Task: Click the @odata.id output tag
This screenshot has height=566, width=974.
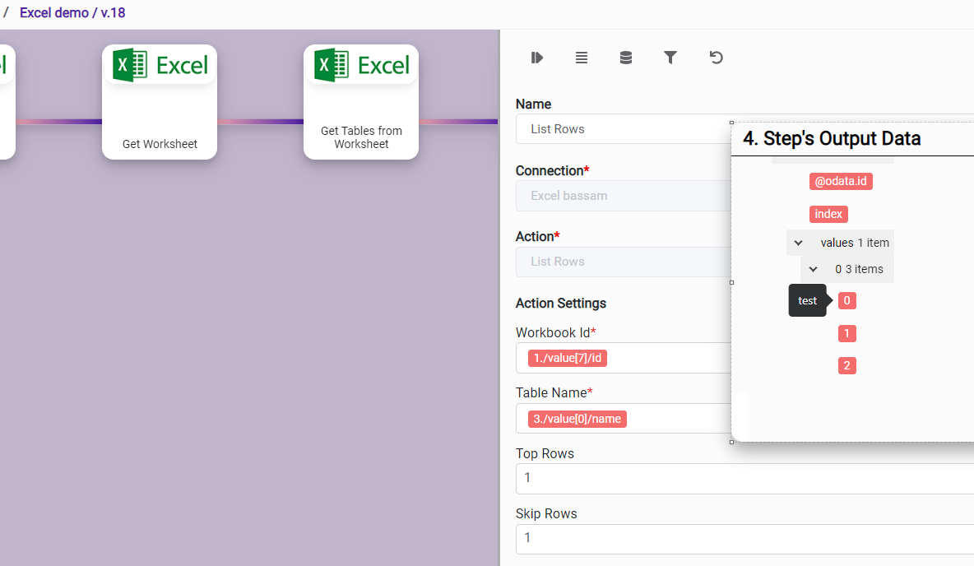Action: [x=840, y=181]
